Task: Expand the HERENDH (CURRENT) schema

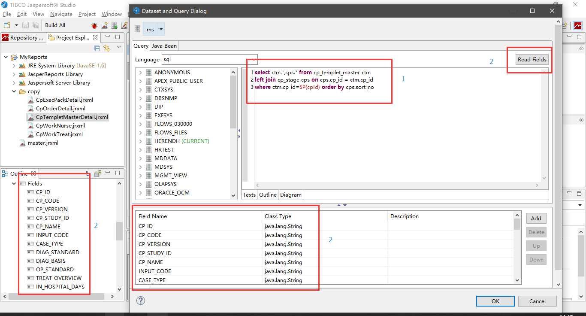Action: pyautogui.click(x=140, y=141)
